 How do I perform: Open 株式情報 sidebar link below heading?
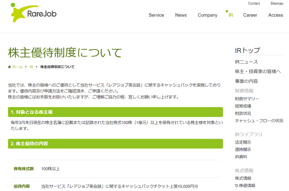click(x=243, y=178)
